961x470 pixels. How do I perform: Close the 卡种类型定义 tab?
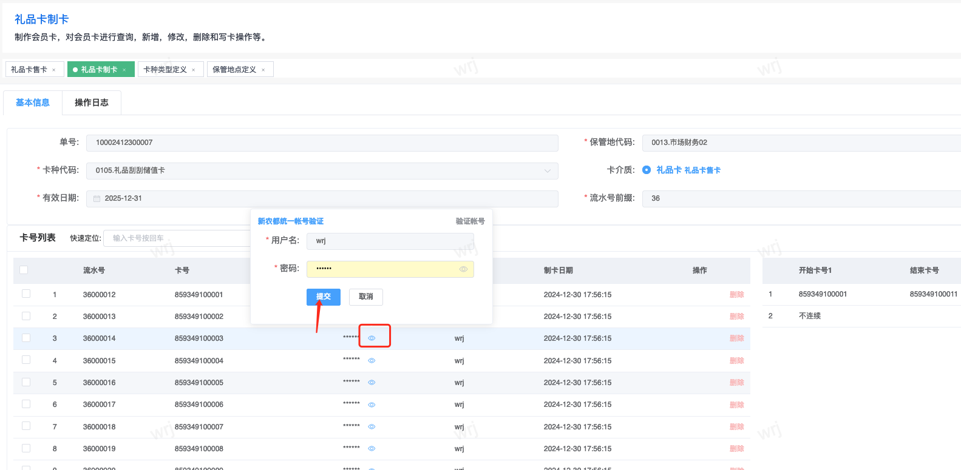click(x=194, y=70)
